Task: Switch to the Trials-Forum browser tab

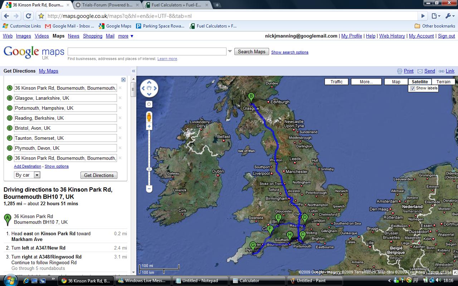Action: [107, 5]
